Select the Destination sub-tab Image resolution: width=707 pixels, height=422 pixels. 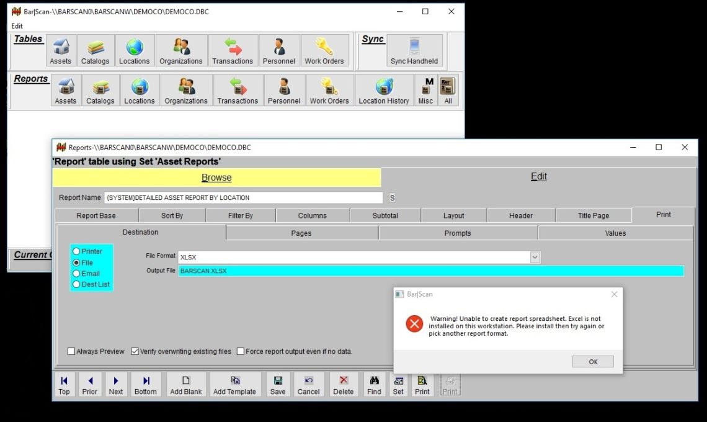(141, 232)
